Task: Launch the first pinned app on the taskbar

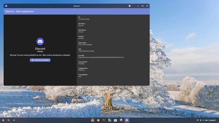Action: 93,120
